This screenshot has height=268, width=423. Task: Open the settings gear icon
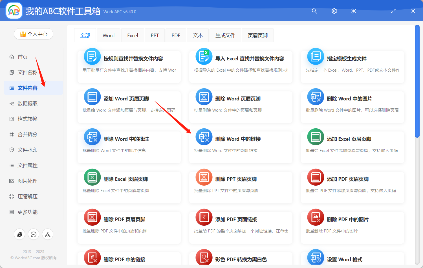(334, 11)
